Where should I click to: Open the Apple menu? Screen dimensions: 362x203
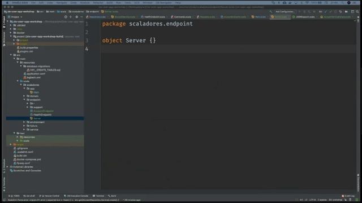[x=7, y=3]
